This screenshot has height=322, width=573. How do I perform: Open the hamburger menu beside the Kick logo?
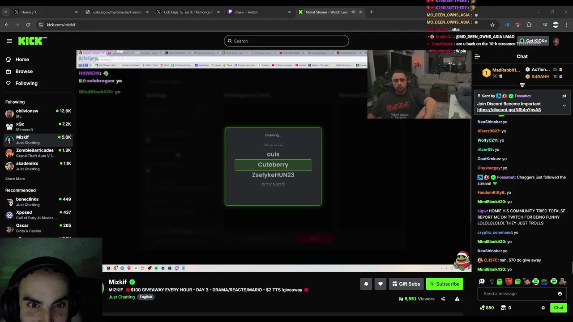point(9,41)
